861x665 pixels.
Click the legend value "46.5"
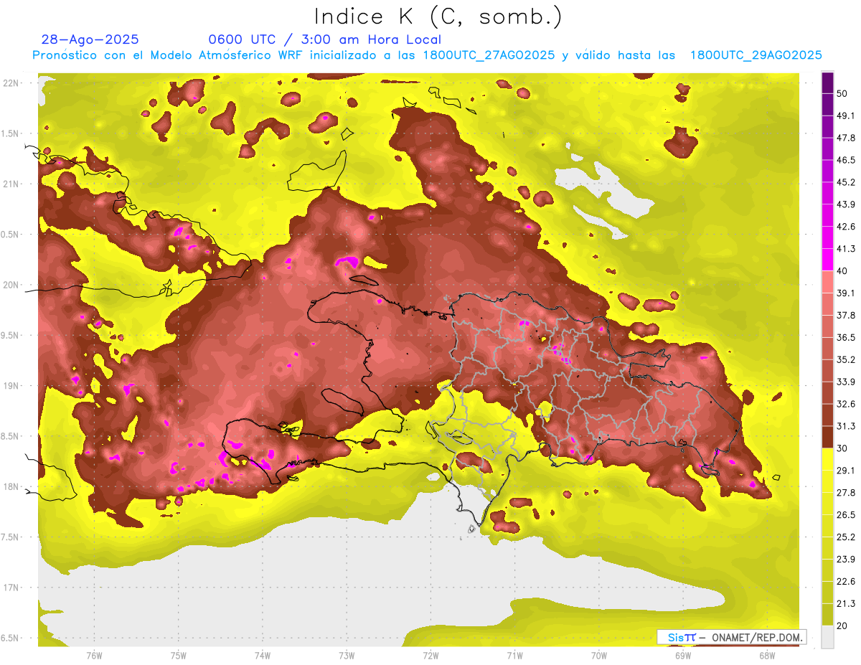[x=846, y=160]
